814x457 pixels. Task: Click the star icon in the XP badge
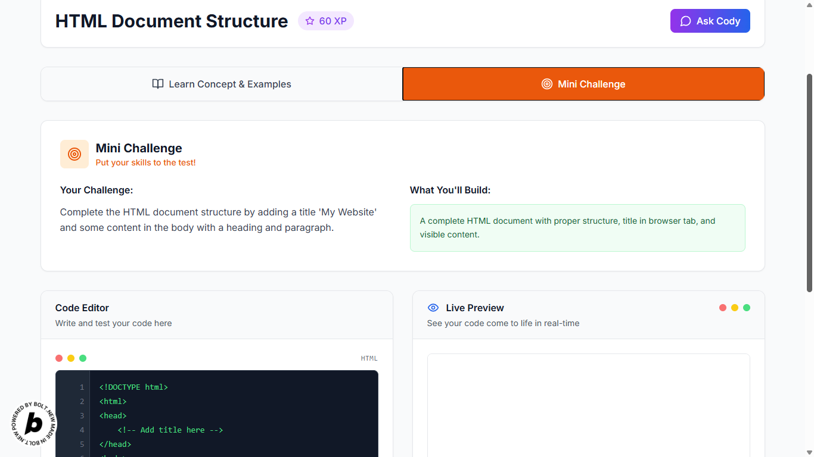310,21
